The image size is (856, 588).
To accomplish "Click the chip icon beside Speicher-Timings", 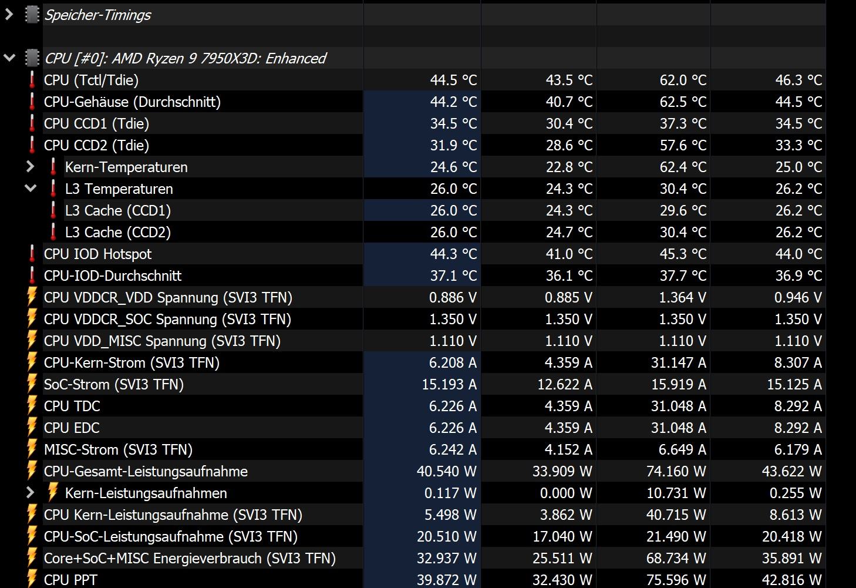I will coord(32,15).
